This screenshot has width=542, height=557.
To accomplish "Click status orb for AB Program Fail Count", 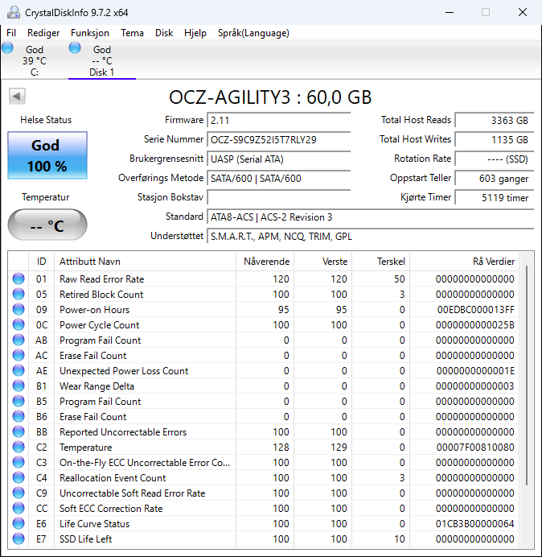I will tap(18, 340).
